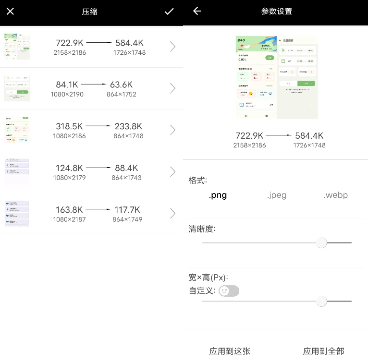Image resolution: width=368 pixels, height=363 pixels.
Task: Click the clarity slider handle
Action: pos(322,243)
